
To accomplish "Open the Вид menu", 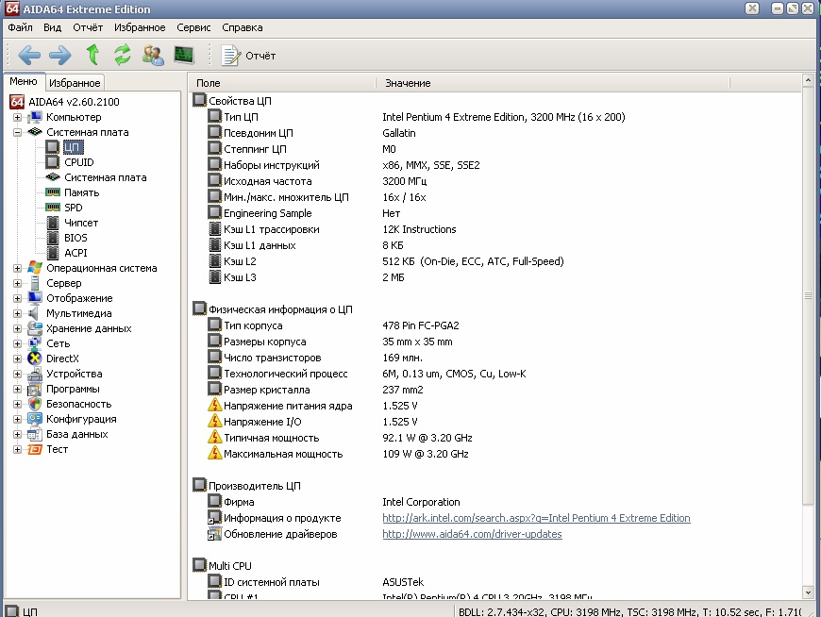I will tap(52, 27).
